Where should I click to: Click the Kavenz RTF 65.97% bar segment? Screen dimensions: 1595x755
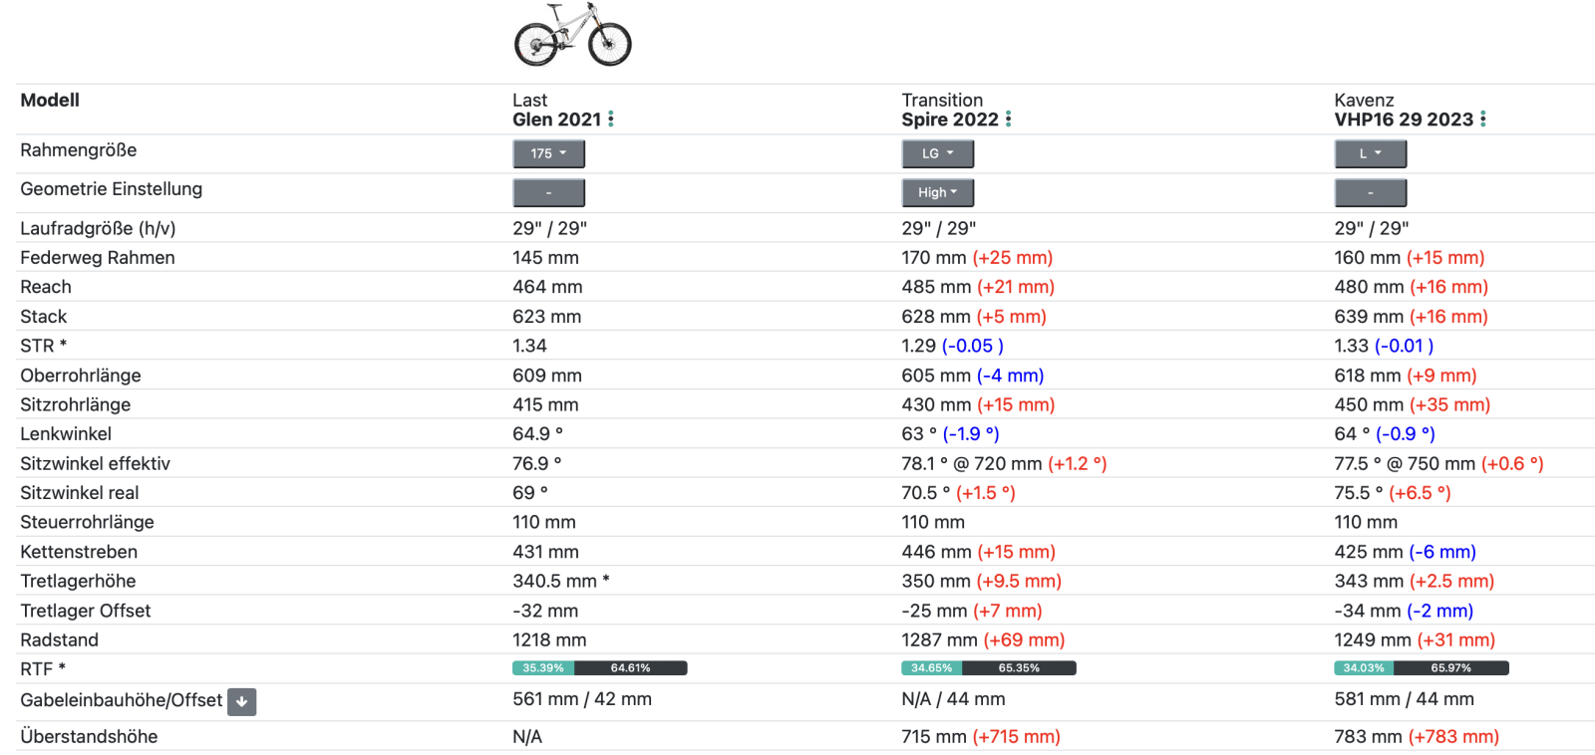[1450, 668]
